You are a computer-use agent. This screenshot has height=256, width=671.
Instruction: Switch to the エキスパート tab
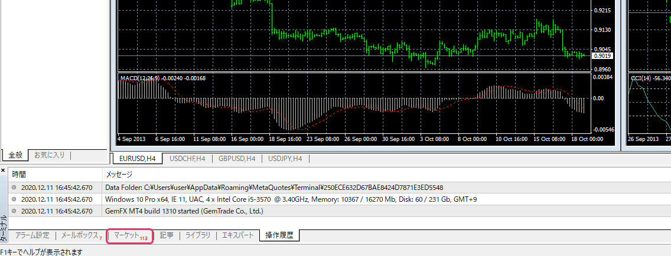pos(237,235)
